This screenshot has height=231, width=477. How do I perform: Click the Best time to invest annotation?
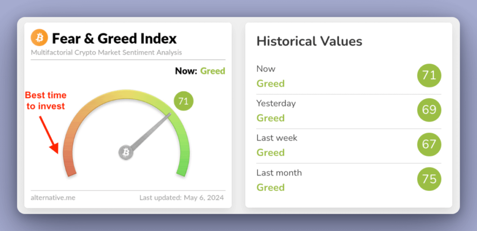click(x=46, y=101)
